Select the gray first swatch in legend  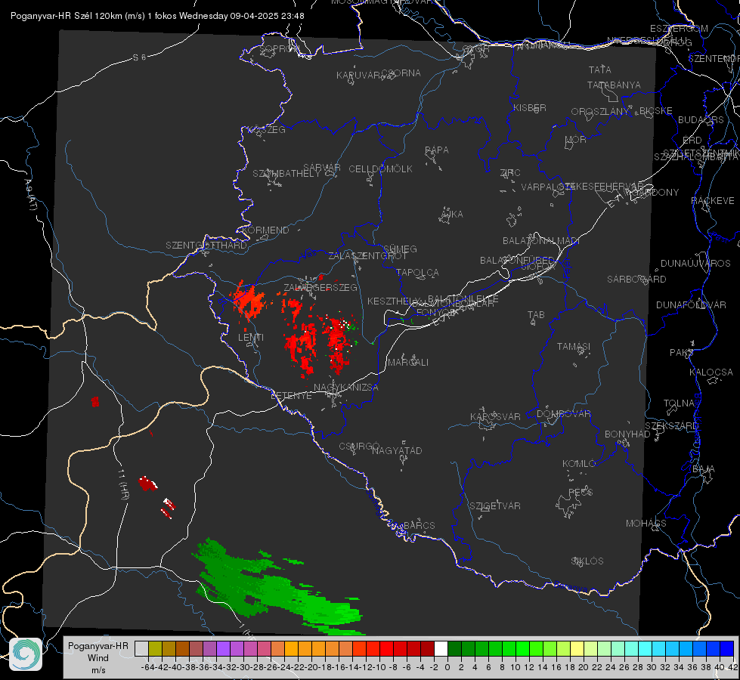pos(141,648)
